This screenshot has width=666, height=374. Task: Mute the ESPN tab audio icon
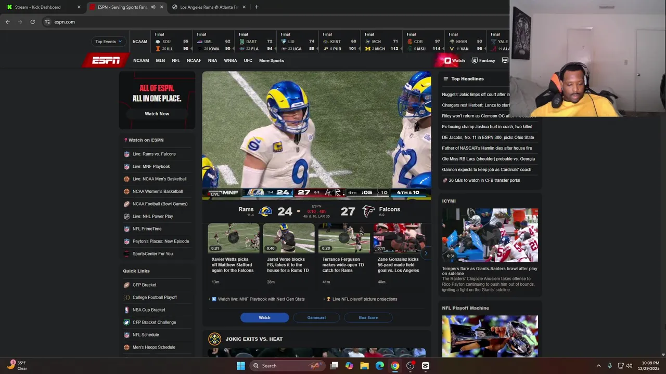tap(153, 7)
